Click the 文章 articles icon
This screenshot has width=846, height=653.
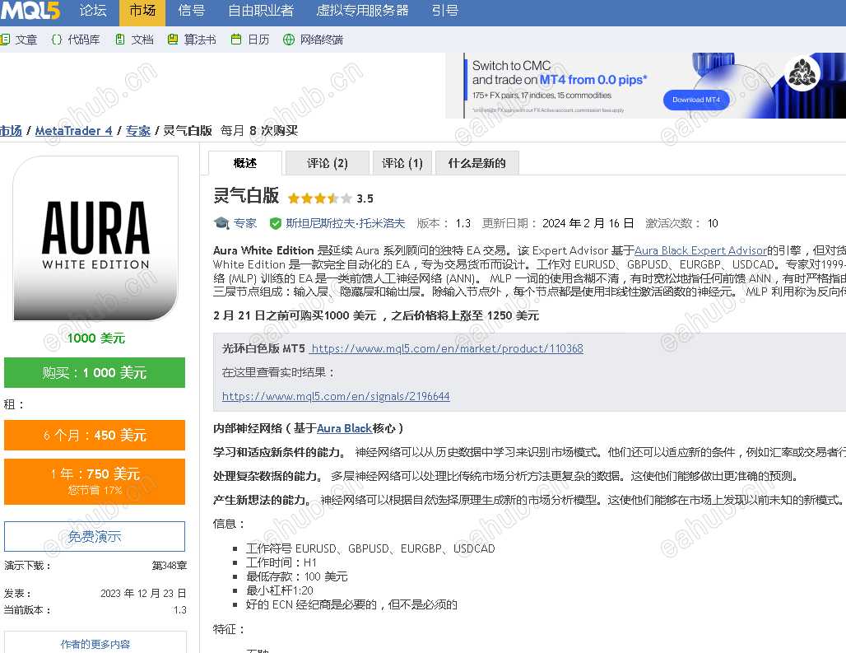[5, 40]
